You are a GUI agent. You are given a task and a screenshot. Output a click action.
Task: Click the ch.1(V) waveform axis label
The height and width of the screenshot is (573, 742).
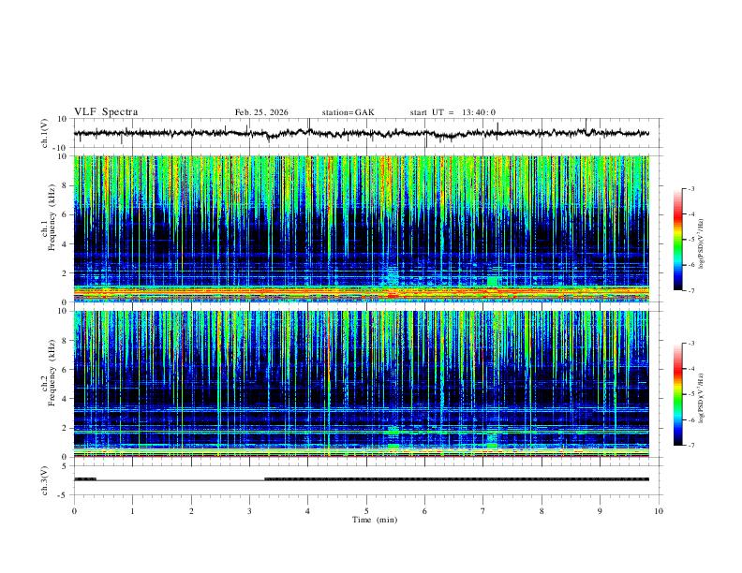(45, 133)
